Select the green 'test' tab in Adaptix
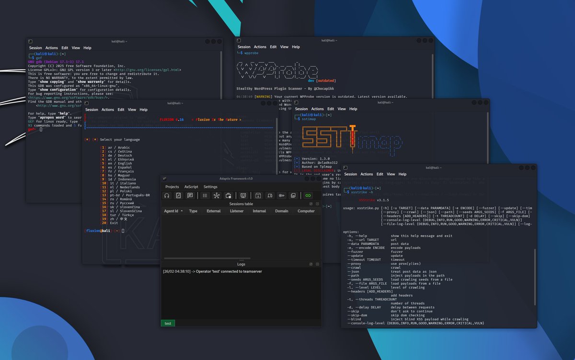This screenshot has width=575, height=360. point(168,323)
